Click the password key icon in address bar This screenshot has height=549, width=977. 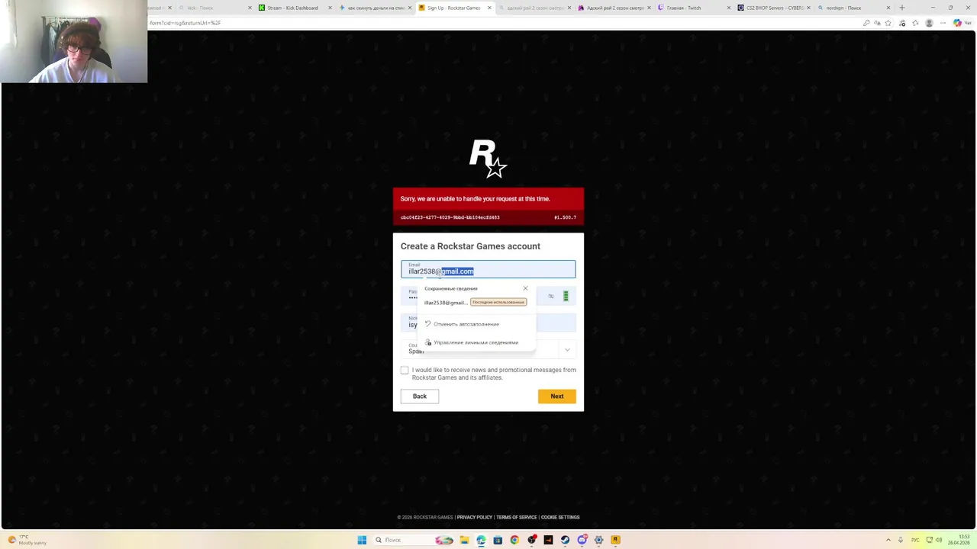tap(866, 23)
